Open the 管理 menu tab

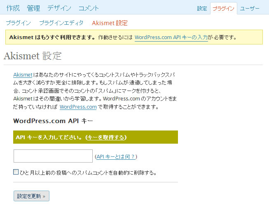pyautogui.click(x=33, y=8)
